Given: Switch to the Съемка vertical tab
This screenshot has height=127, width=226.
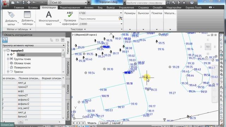Looking at the screenshot, I should (x=68, y=89).
